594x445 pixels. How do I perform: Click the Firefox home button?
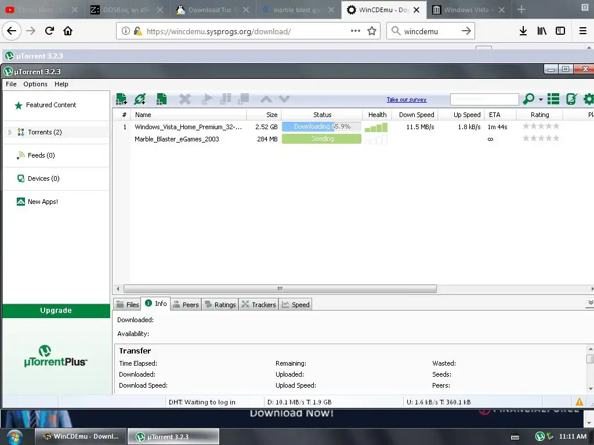point(68,31)
